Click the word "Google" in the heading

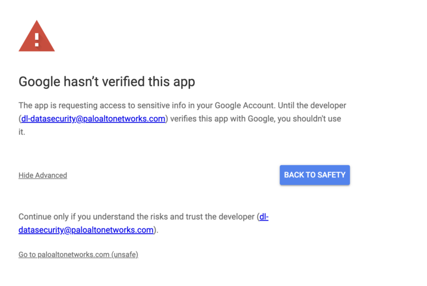(40, 81)
